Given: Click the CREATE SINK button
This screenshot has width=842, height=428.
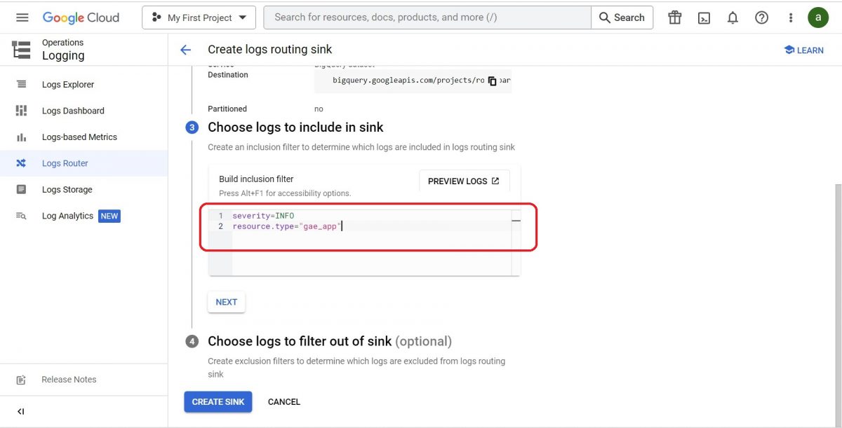Looking at the screenshot, I should [218, 402].
